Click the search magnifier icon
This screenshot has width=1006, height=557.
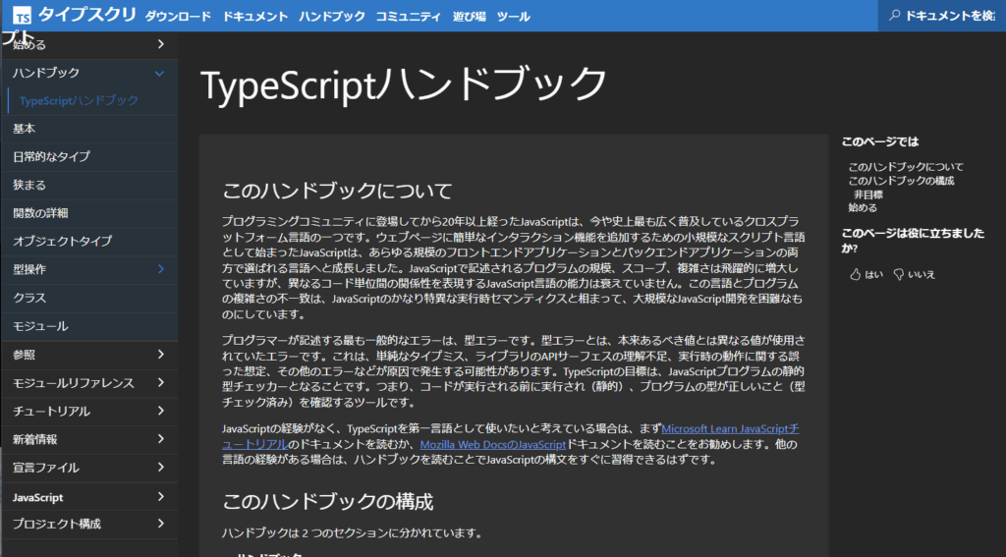point(894,16)
